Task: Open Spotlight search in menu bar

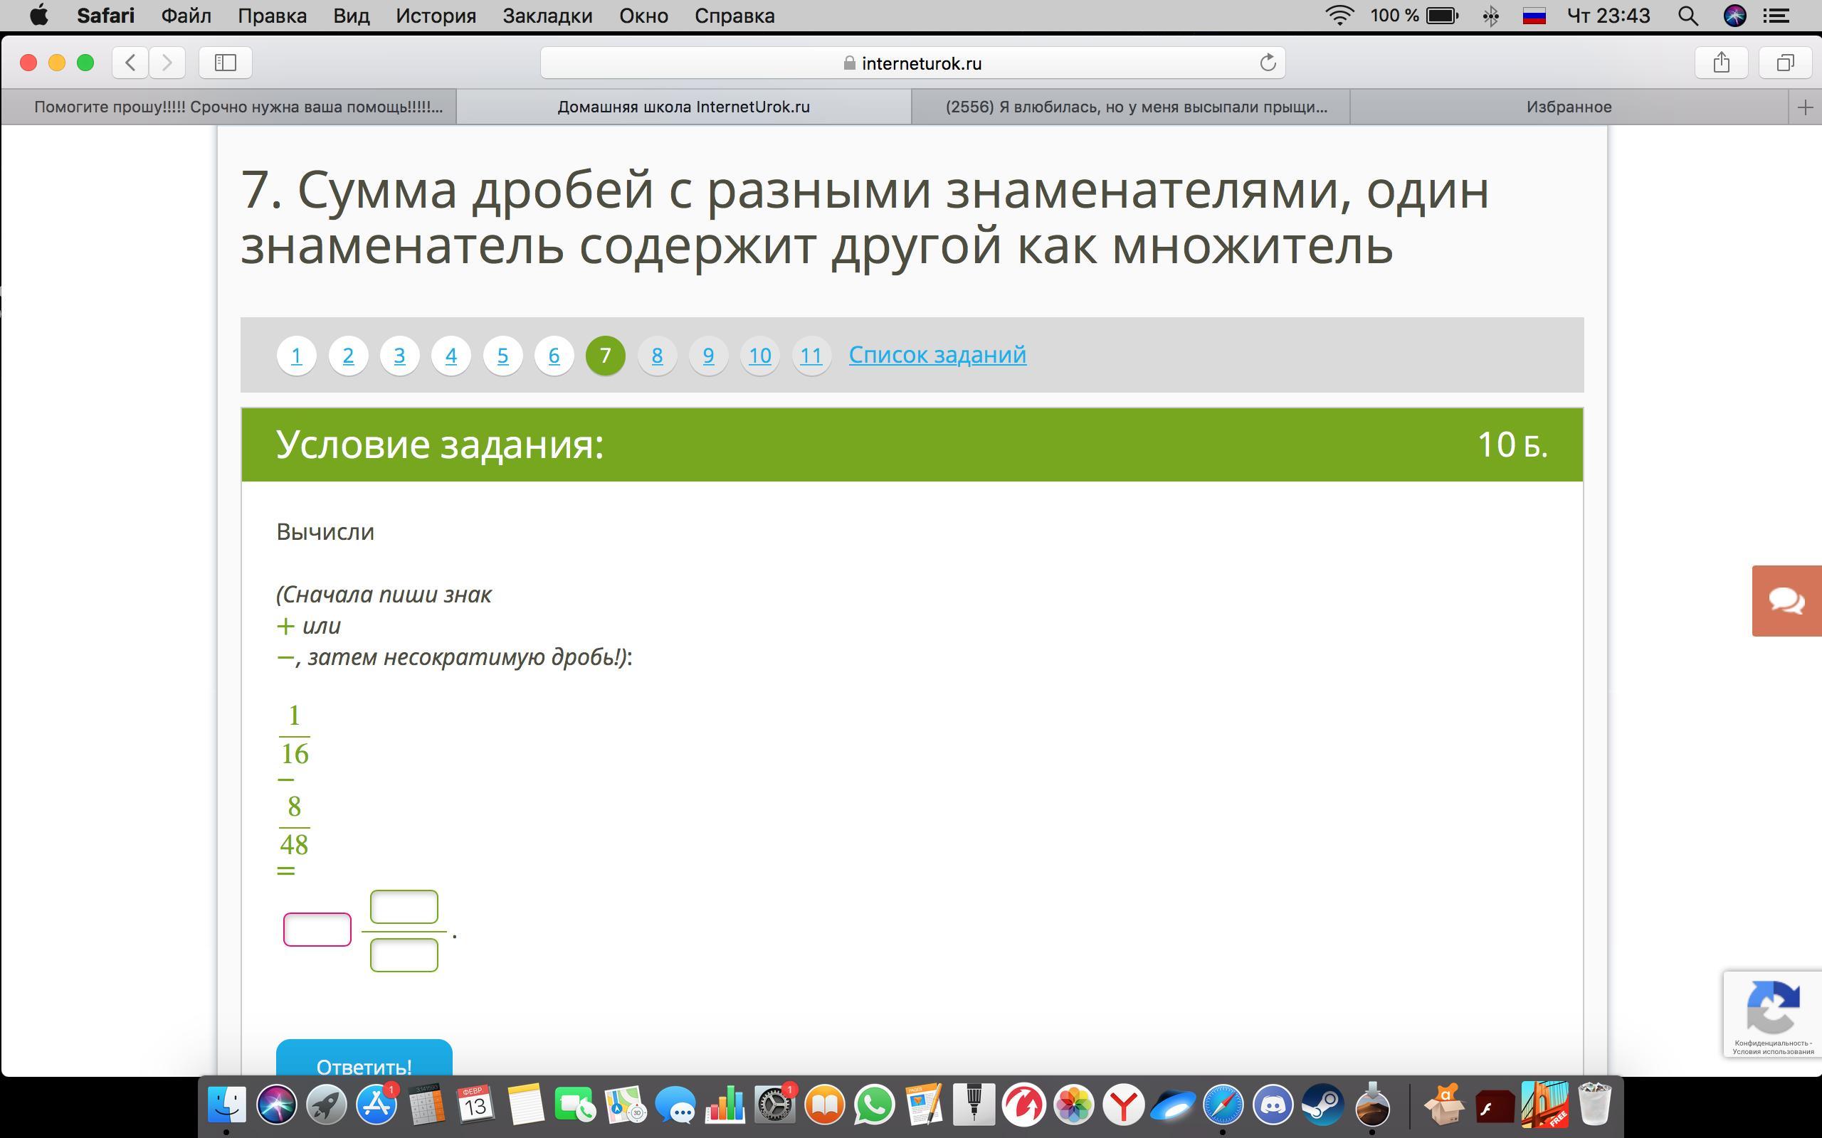Action: pyautogui.click(x=1688, y=15)
